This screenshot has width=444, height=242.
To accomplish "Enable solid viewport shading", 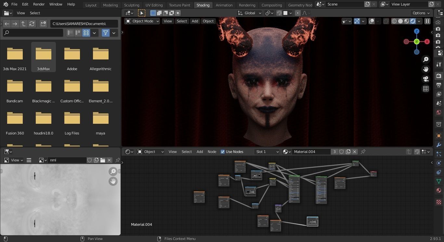I will tap(400, 21).
